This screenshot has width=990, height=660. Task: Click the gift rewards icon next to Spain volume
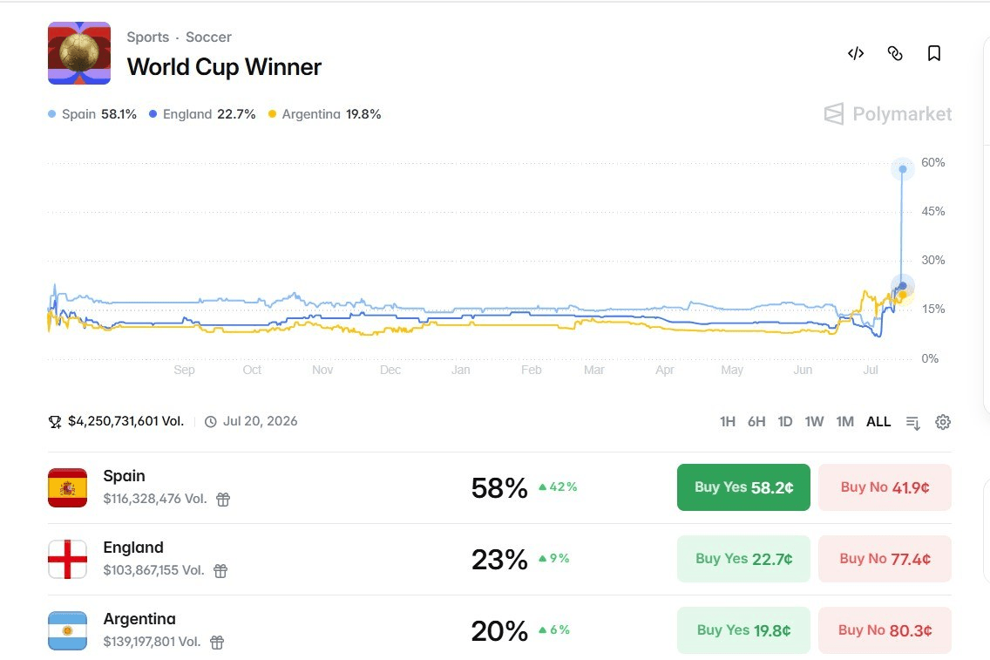pyautogui.click(x=223, y=500)
